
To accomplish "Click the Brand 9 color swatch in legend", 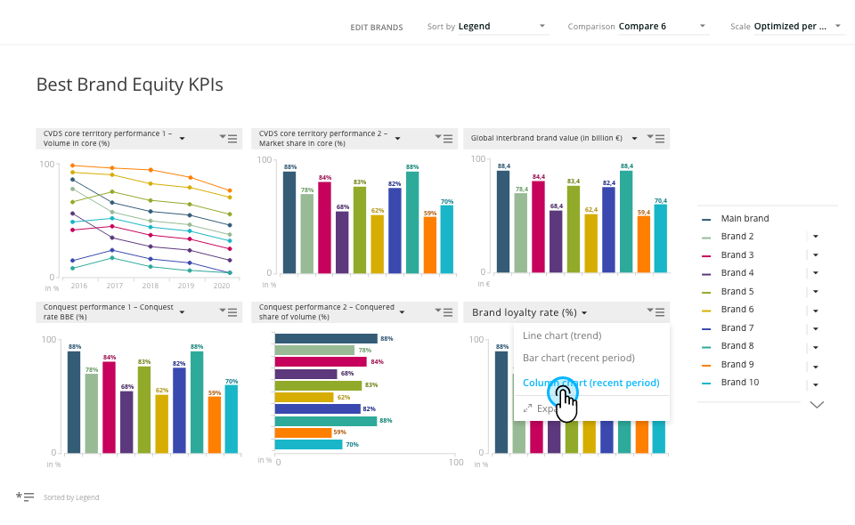I will tap(706, 366).
